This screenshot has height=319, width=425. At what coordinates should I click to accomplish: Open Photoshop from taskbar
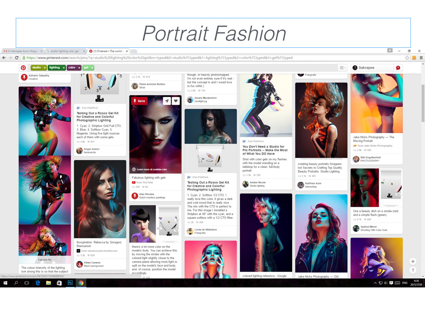tap(70, 283)
